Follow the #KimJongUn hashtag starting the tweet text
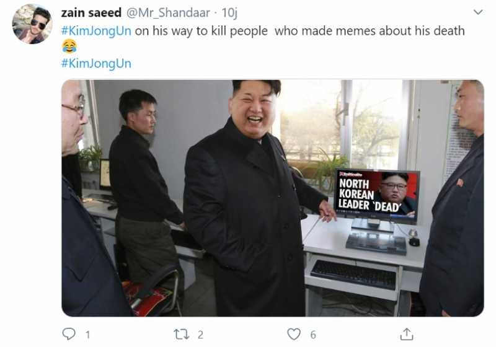 tap(96, 31)
